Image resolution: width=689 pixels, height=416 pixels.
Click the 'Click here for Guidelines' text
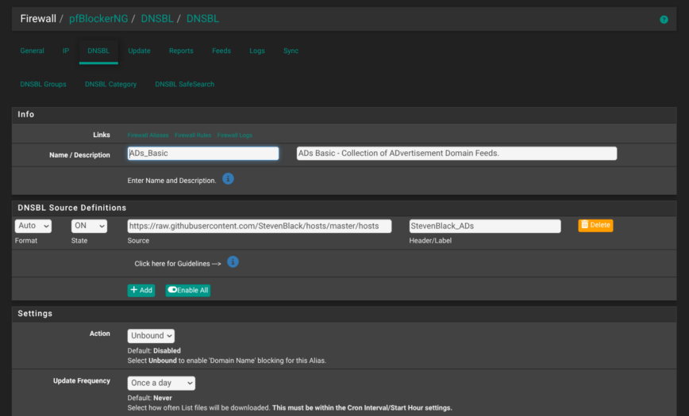178,264
